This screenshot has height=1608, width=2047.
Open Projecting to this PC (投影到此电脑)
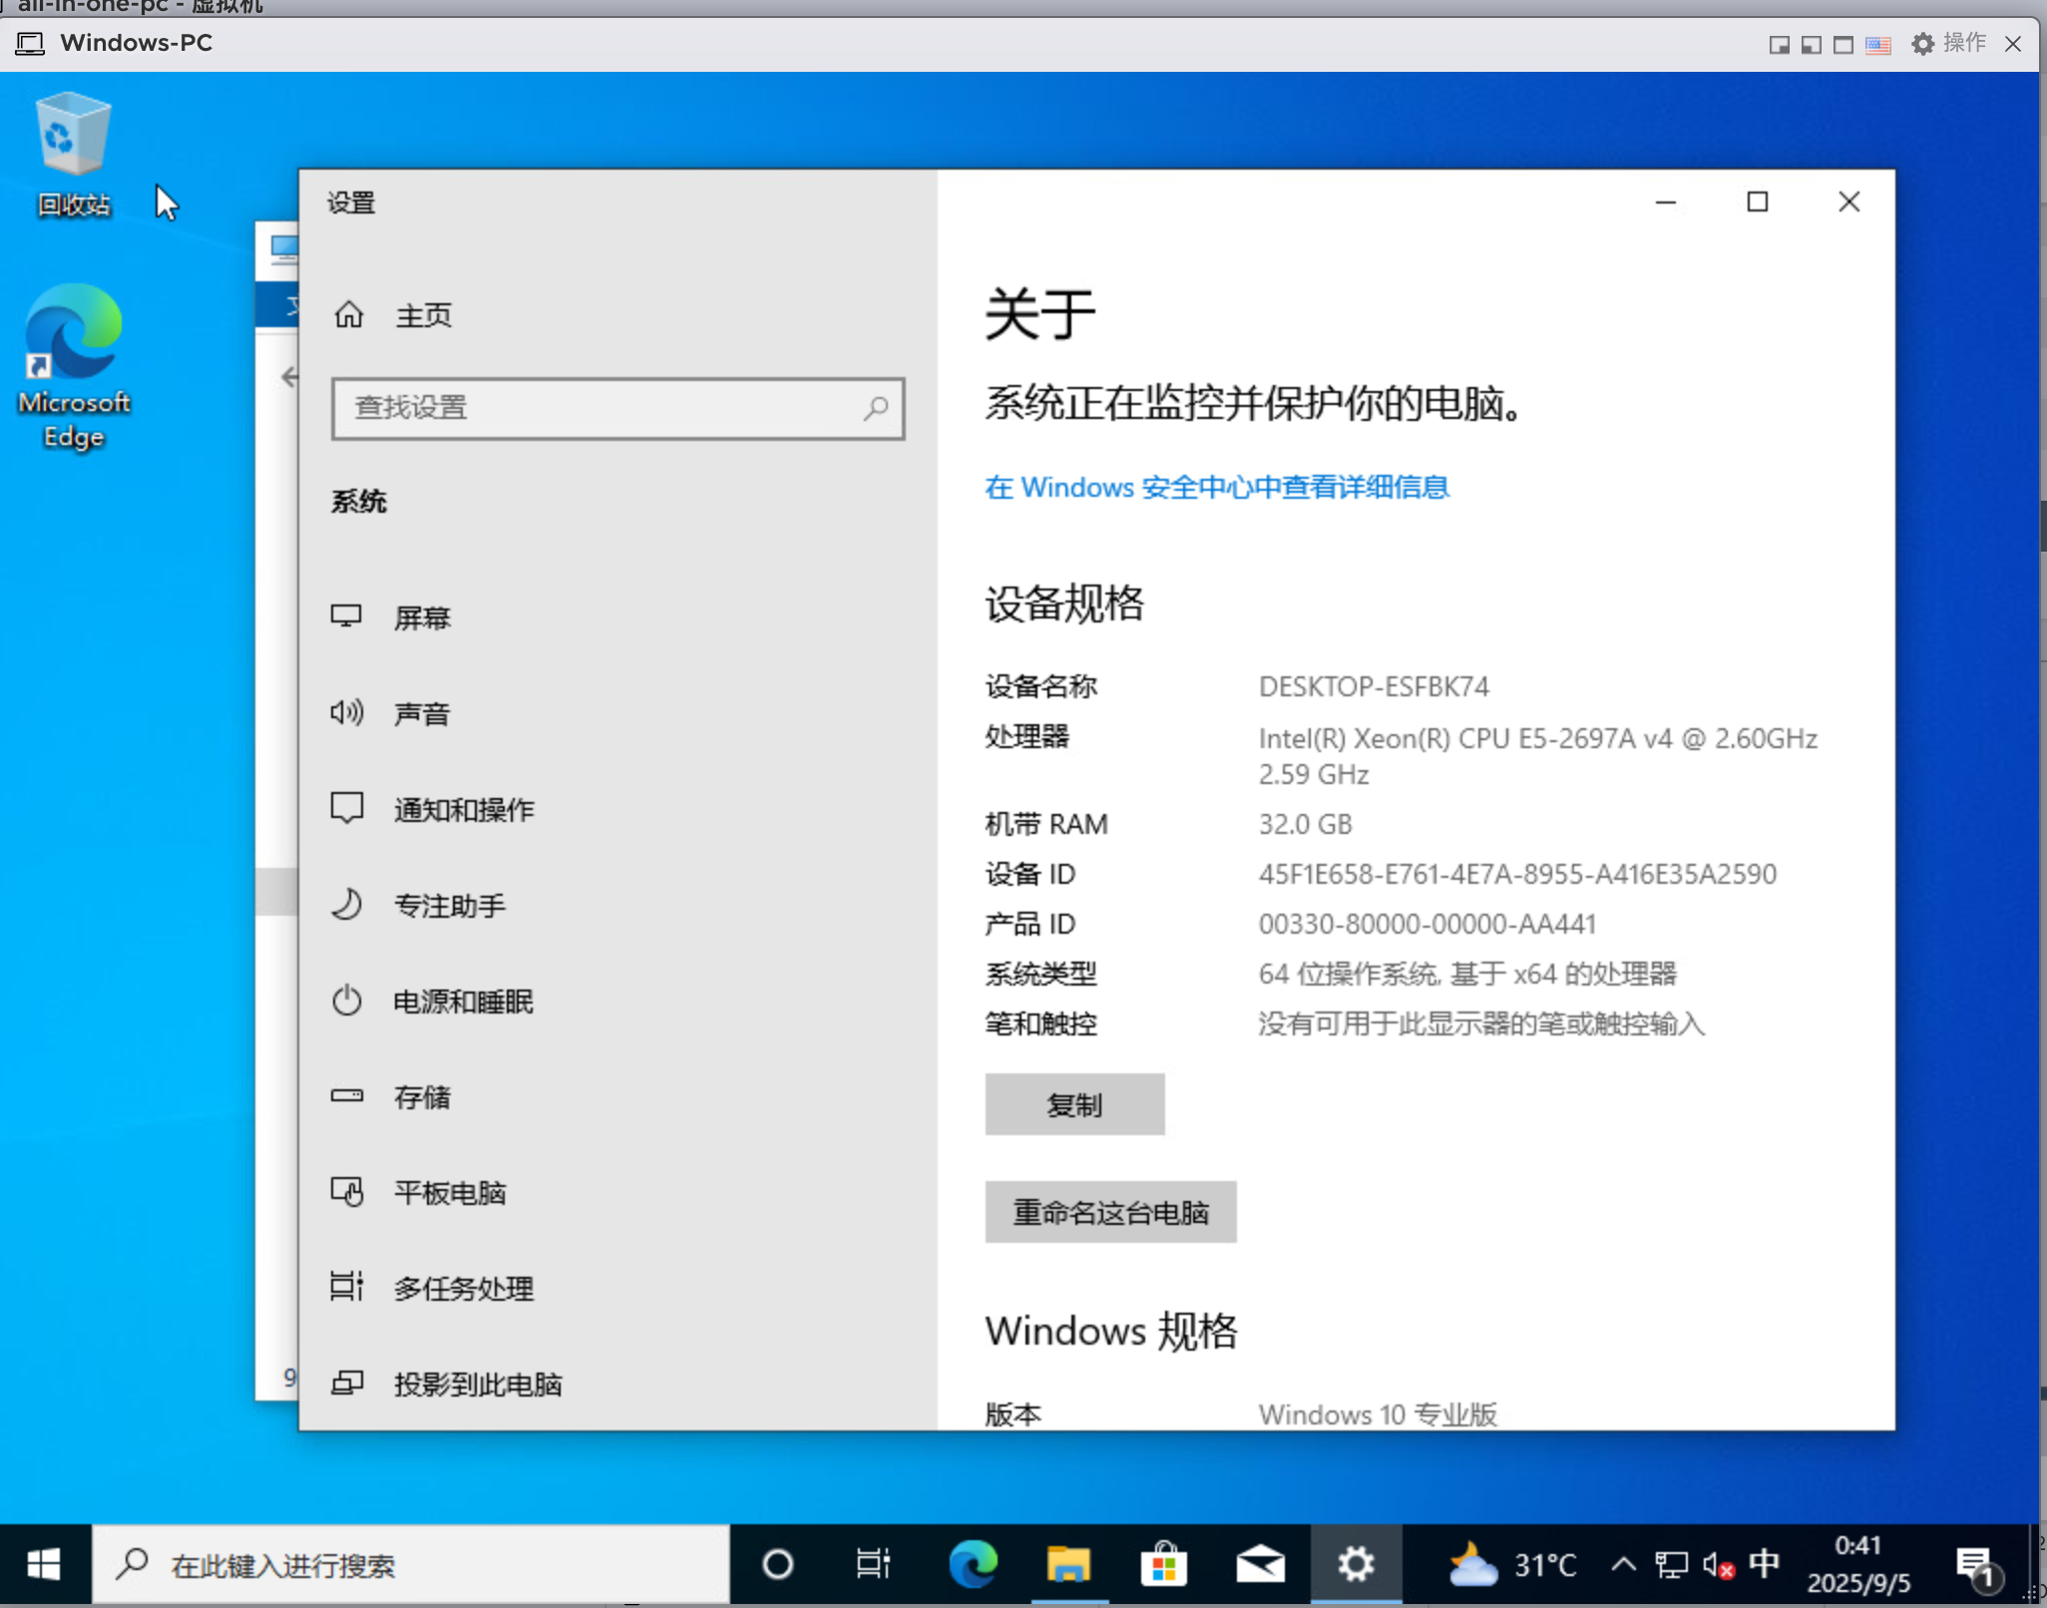pyautogui.click(x=477, y=1384)
